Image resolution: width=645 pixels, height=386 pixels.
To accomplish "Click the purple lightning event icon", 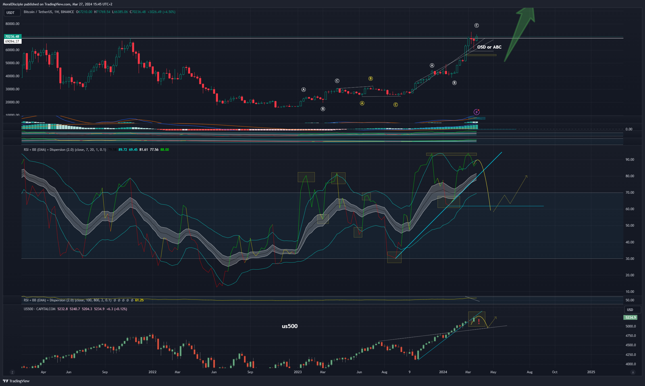I will coord(477,112).
